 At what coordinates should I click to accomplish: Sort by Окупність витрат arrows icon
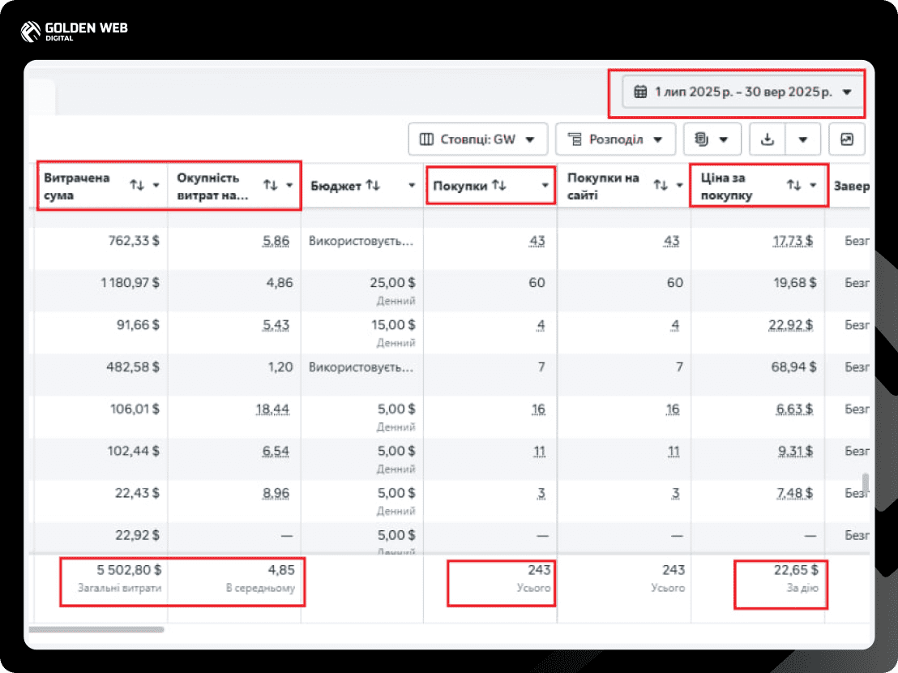coord(271,185)
